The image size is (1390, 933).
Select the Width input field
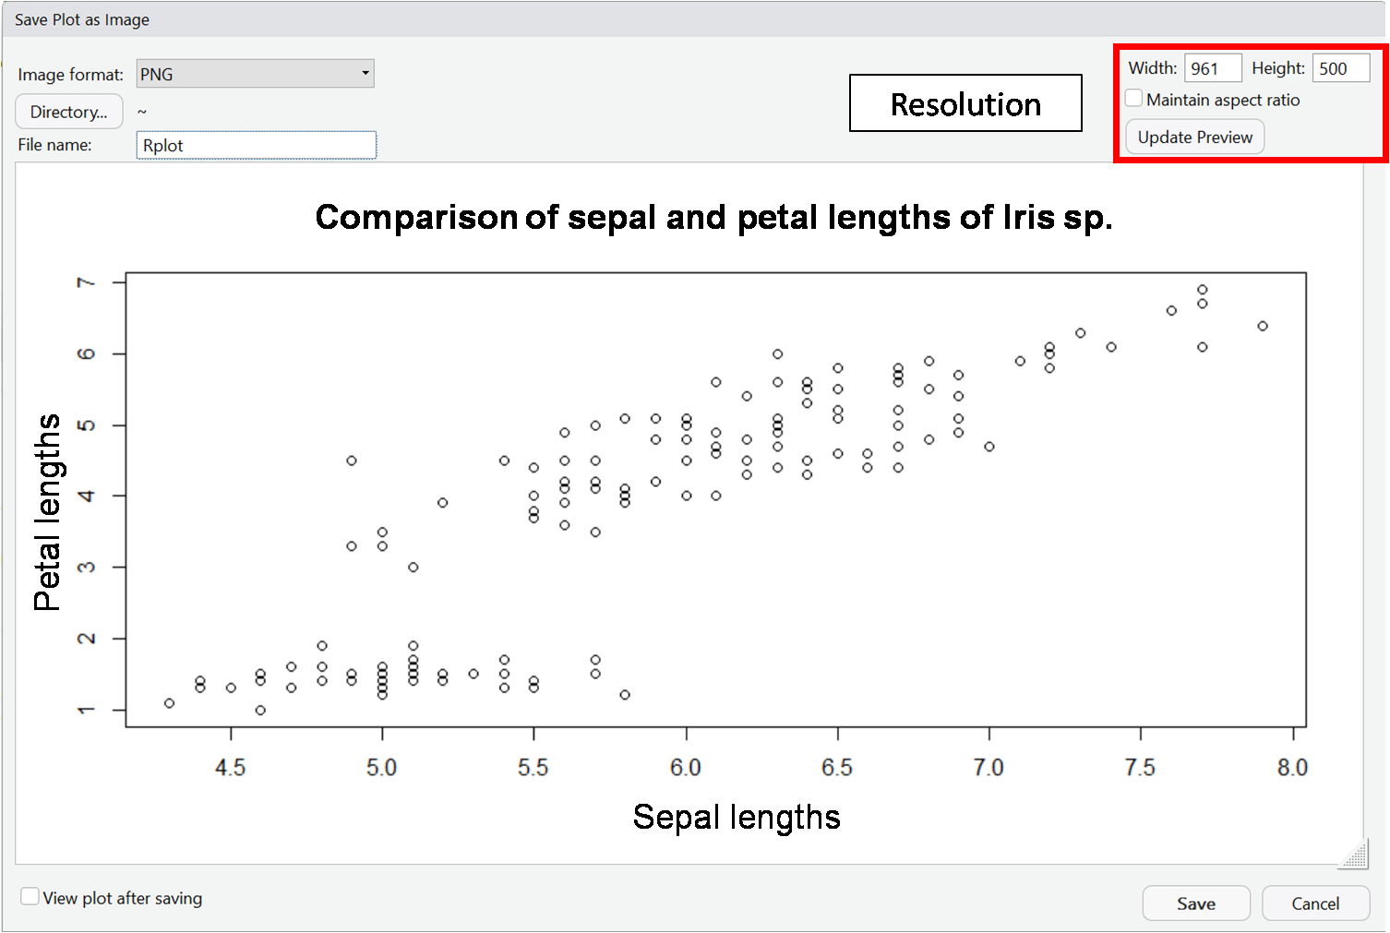click(1213, 68)
